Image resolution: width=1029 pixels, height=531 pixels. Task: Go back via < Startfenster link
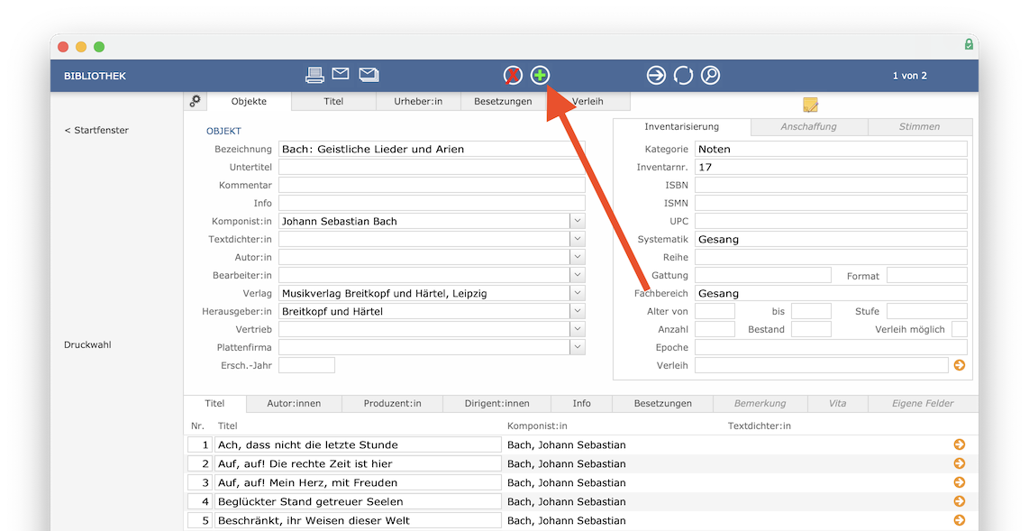(96, 130)
